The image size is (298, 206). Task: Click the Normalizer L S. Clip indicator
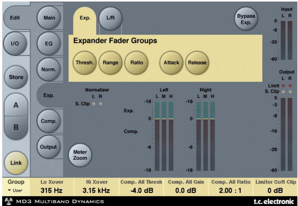point(94,104)
